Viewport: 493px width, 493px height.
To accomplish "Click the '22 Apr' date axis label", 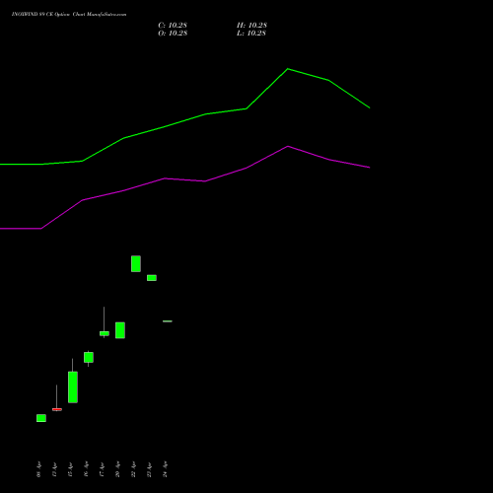I will click(x=133, y=470).
